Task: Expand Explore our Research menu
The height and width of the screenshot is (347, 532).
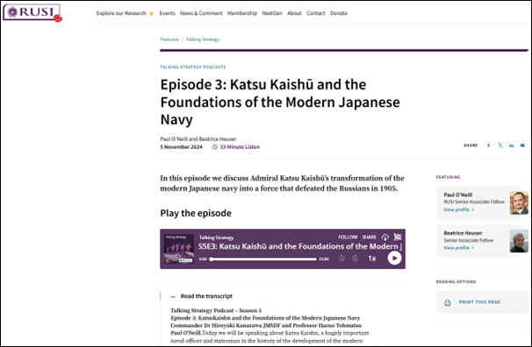Action: 125,13
